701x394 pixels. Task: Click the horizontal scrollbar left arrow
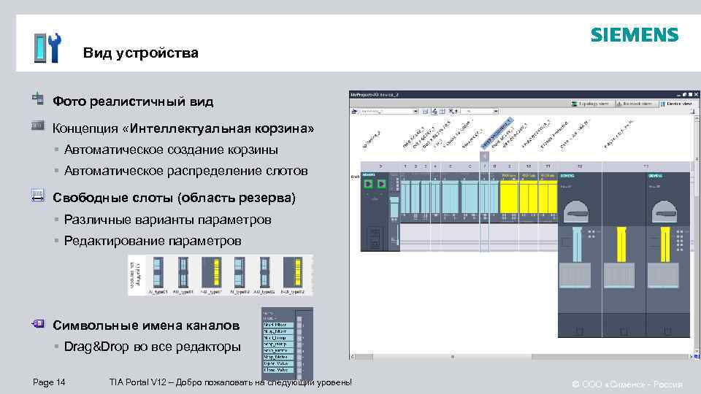click(352, 357)
